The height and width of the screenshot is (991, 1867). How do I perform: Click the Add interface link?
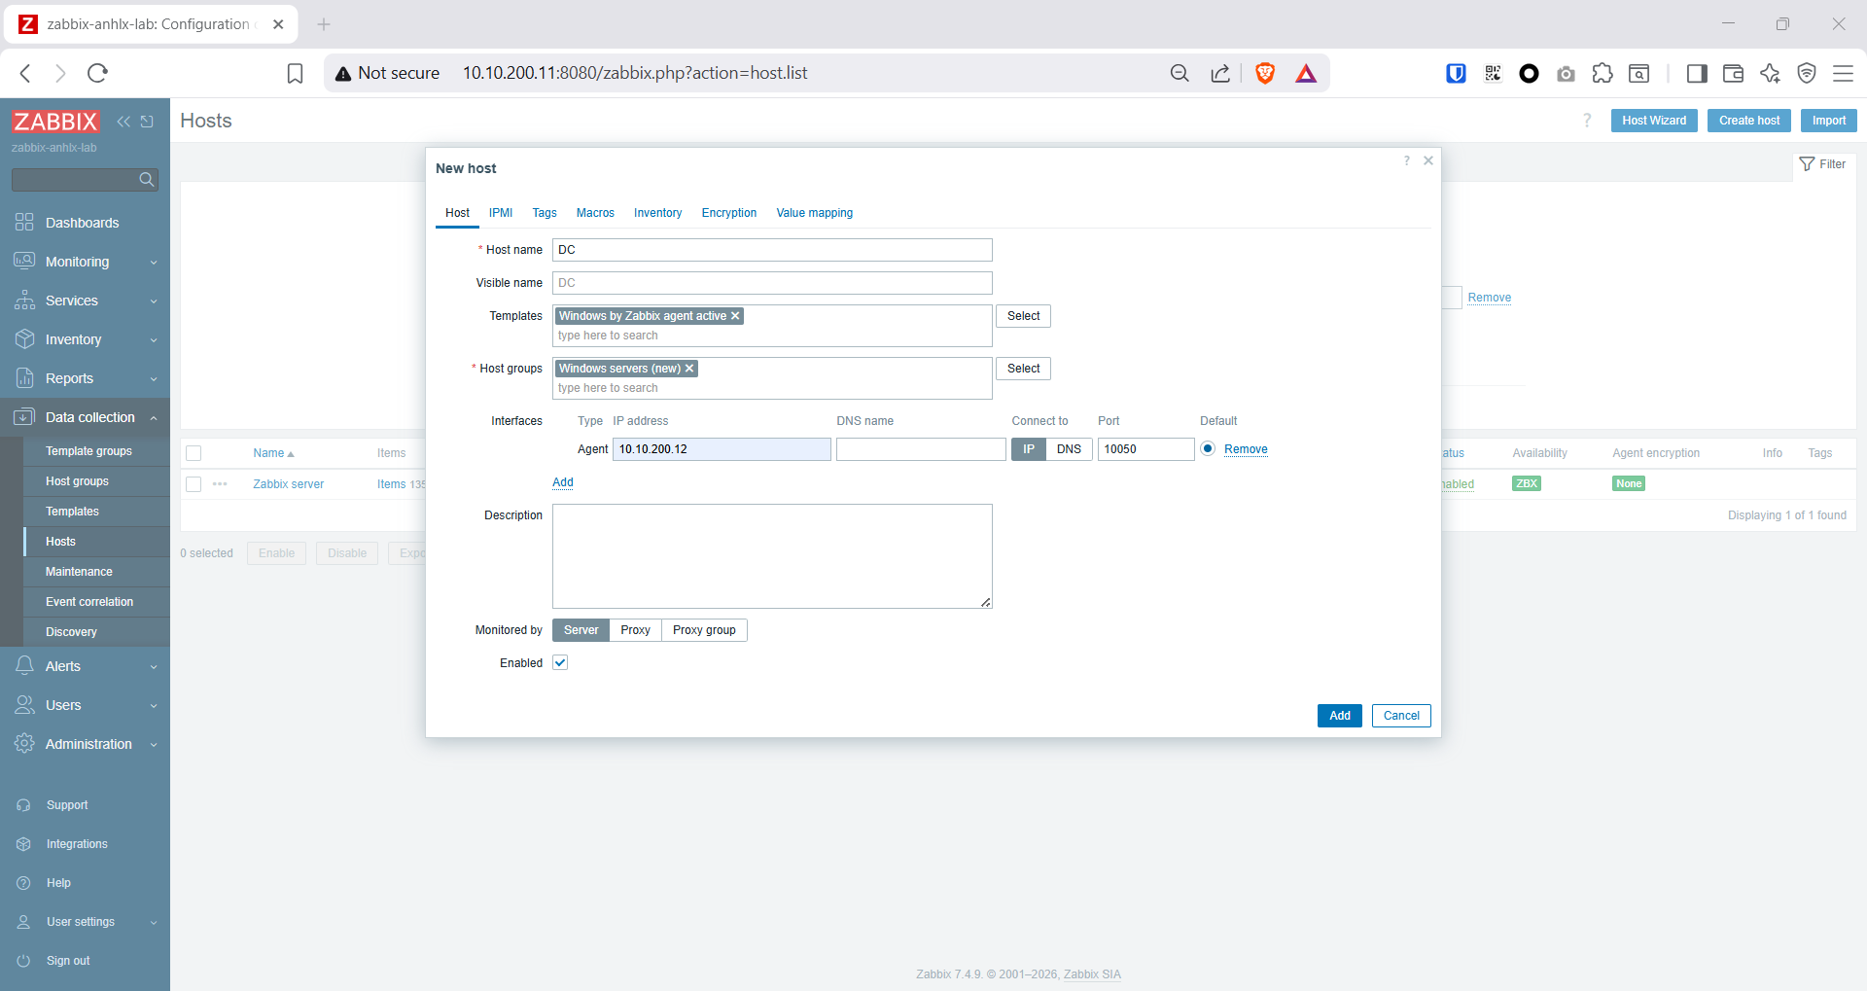coord(563,482)
